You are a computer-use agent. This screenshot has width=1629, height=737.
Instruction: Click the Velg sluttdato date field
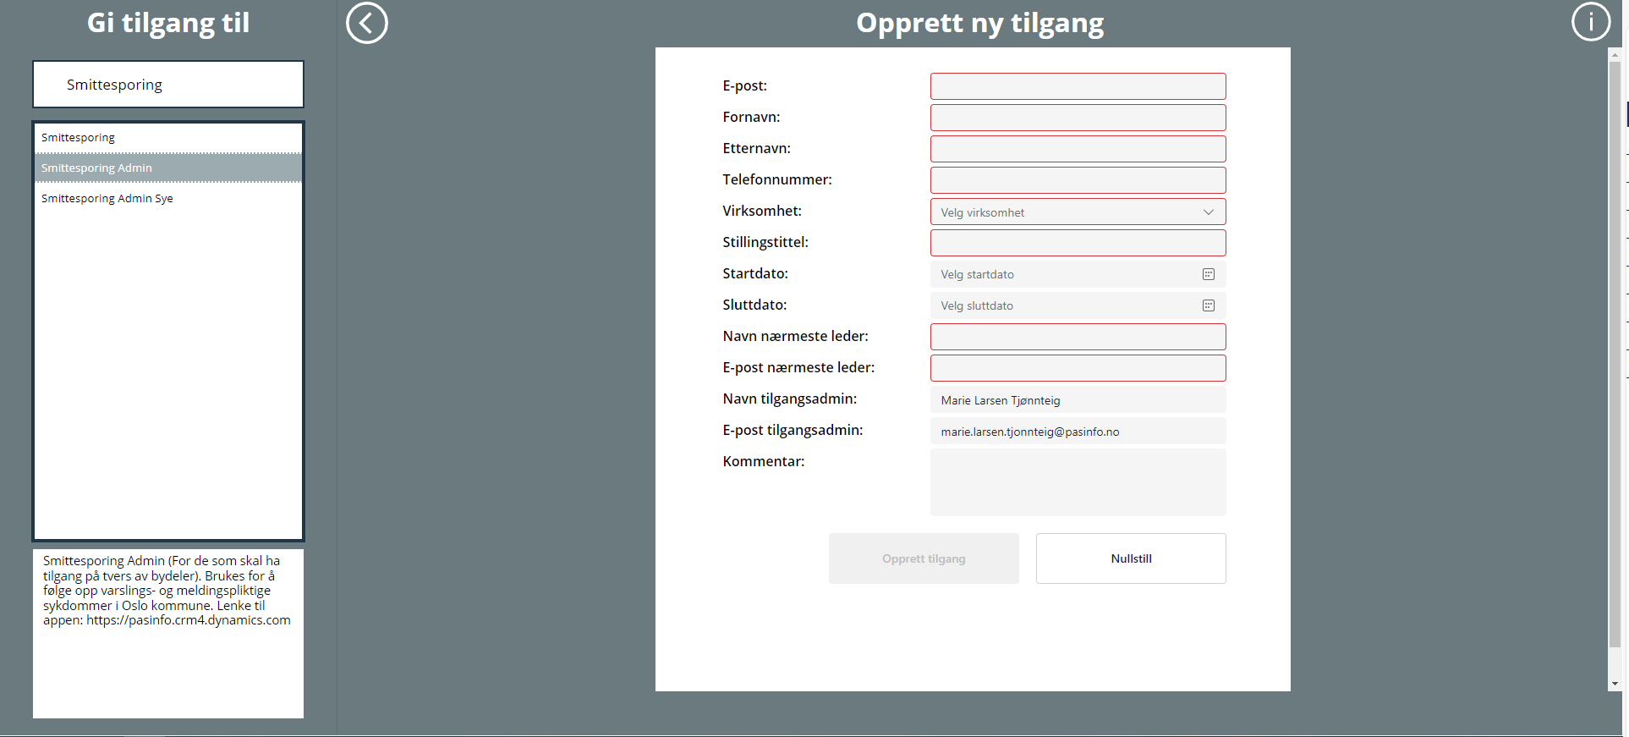(1078, 305)
